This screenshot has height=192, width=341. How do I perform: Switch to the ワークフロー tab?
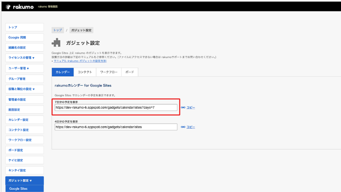(x=109, y=72)
